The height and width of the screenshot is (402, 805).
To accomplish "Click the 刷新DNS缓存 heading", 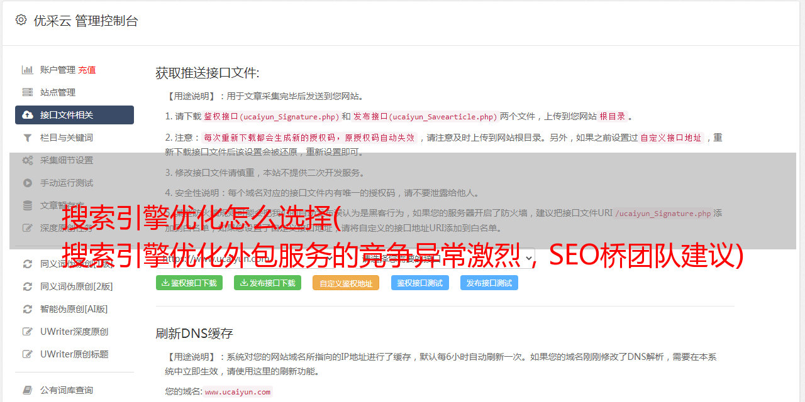I will 194,334.
